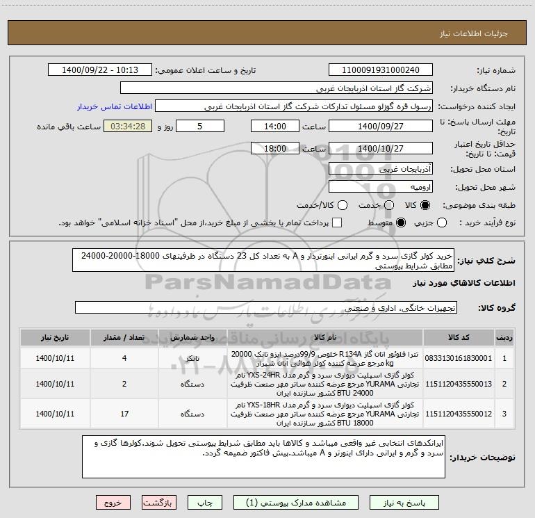The image size is (535, 518).
Task: Select the کالا/خدمت radio button
Action: [x=343, y=205]
